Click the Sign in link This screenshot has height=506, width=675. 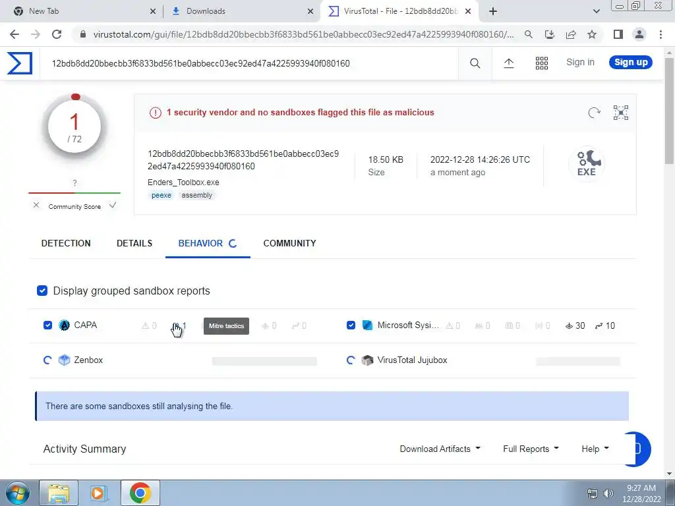(x=580, y=63)
